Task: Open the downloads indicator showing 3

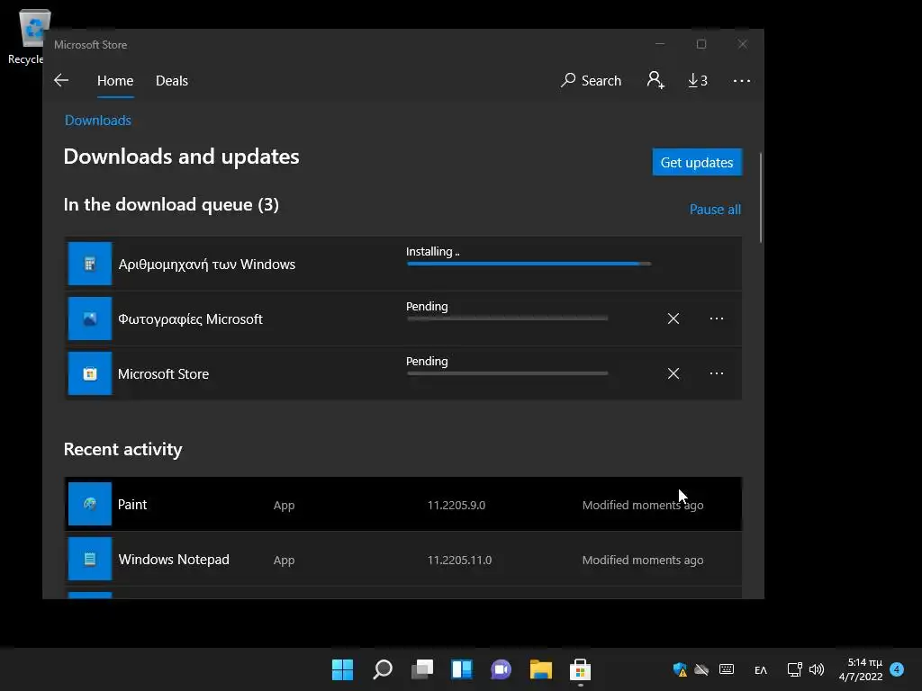Action: 698,80
